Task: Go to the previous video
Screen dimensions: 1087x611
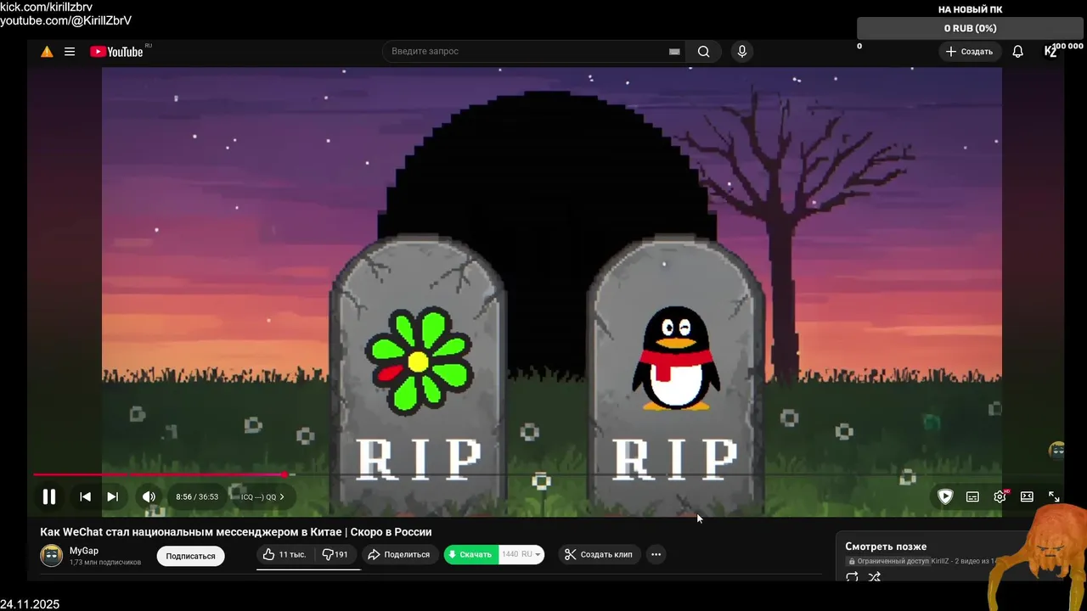Action: (x=85, y=496)
